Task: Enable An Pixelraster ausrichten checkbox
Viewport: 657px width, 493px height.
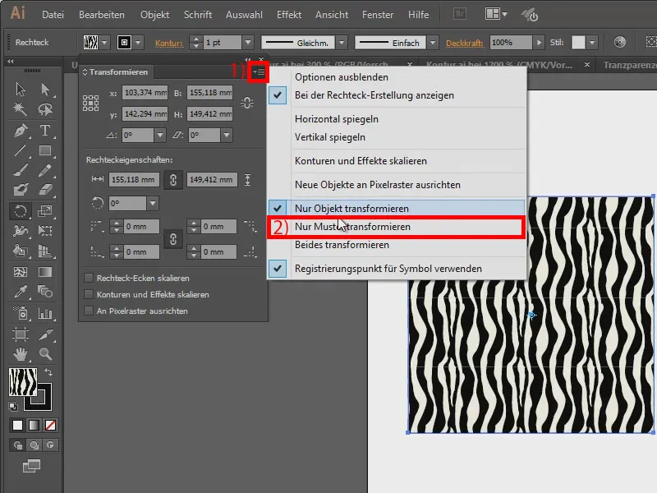Action: (89, 311)
